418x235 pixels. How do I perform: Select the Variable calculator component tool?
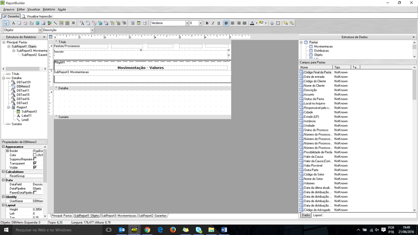click(x=37, y=23)
